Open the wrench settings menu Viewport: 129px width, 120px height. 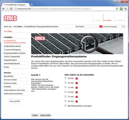click(x=125, y=9)
